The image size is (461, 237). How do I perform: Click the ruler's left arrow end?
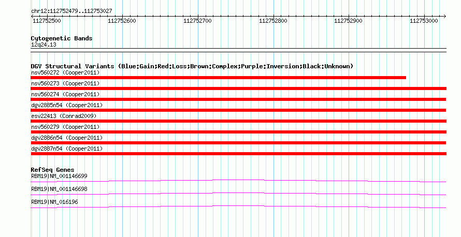coord(32,17)
